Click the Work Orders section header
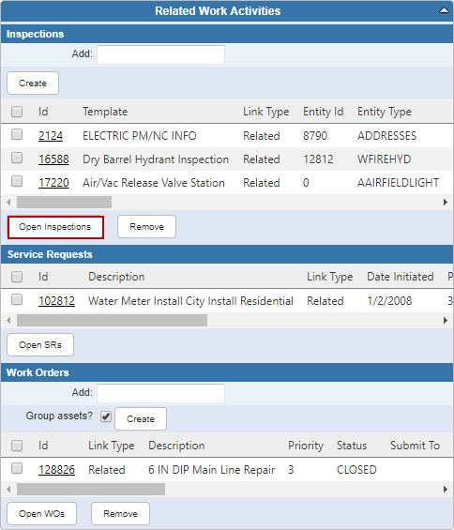 click(x=227, y=372)
